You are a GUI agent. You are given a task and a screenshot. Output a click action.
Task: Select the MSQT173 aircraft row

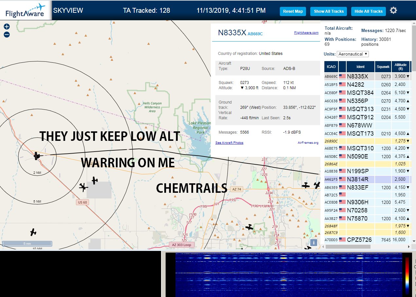368,134
